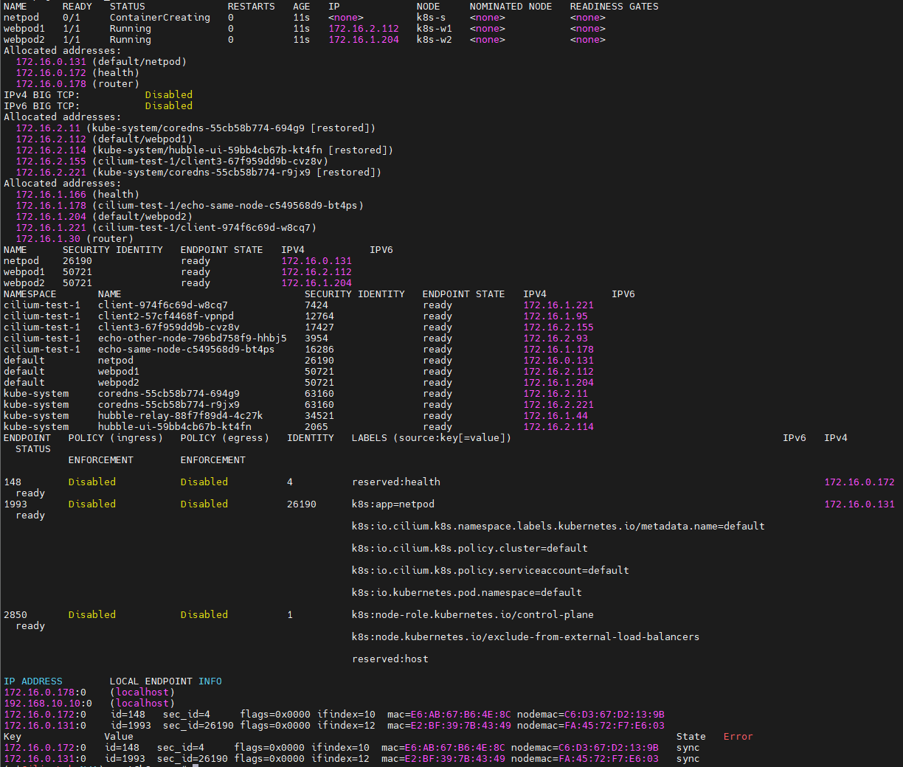Click the client2-57cf4468f-vpnpd endpoint name

[x=165, y=316]
